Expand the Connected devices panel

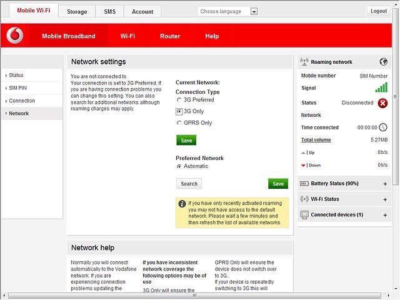pos(385,215)
